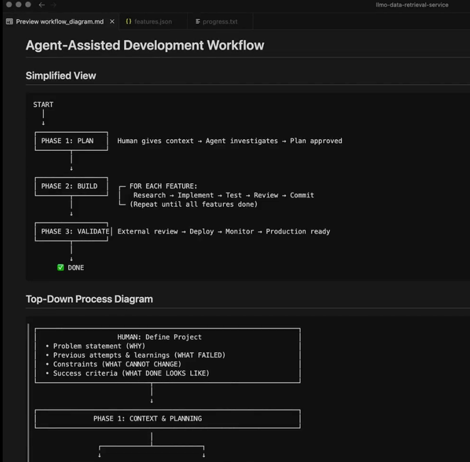The width and height of the screenshot is (470, 462).
Task: Click the yellow minimize window dot
Action: [19, 4]
